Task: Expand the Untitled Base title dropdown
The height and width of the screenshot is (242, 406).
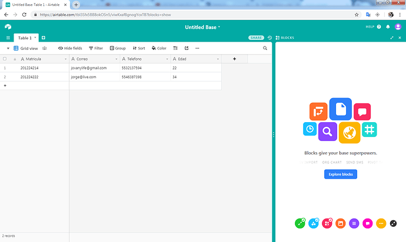Action: (x=219, y=27)
